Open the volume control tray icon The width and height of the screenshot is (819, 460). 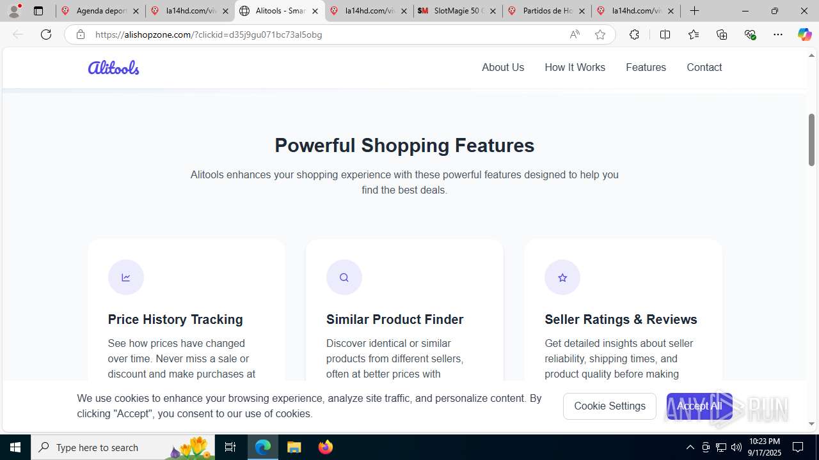[x=736, y=447]
